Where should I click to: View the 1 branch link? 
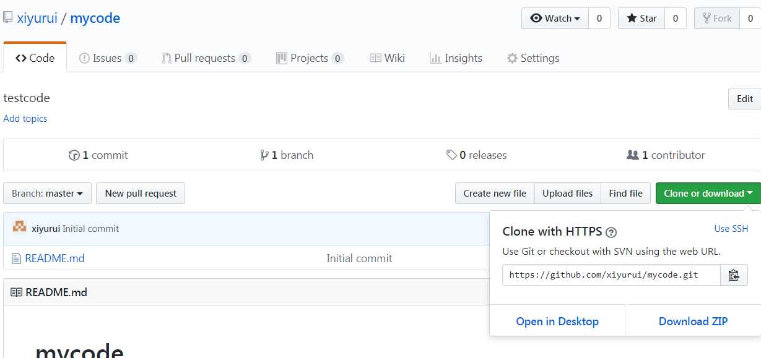coord(287,155)
